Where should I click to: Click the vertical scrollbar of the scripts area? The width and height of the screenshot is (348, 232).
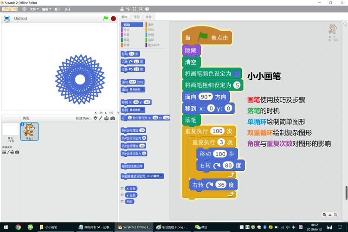tap(346, 193)
